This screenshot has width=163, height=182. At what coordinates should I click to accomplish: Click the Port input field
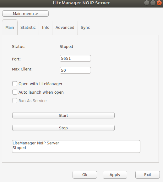click(x=75, y=58)
